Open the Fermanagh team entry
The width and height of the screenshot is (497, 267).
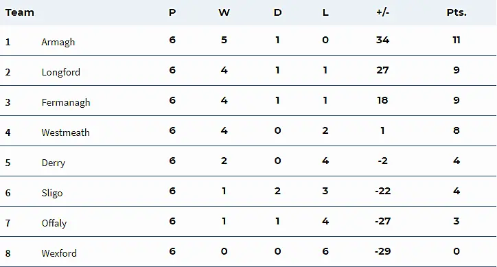(x=66, y=102)
